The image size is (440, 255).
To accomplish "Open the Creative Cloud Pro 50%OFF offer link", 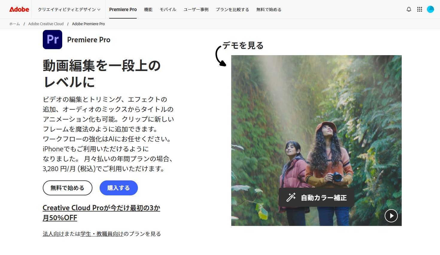I will (x=101, y=213).
